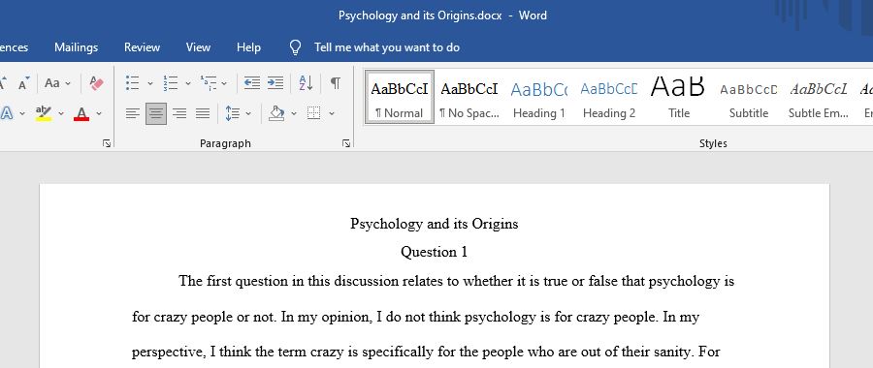Click the Tell me what you want to do box

pyautogui.click(x=387, y=47)
